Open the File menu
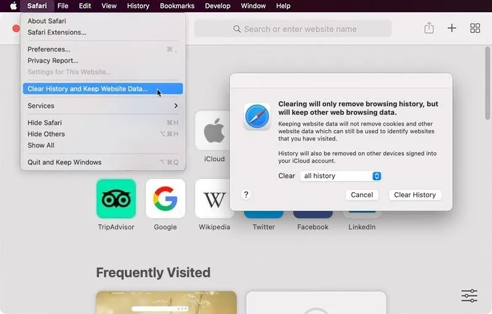The height and width of the screenshot is (314, 492). (x=63, y=6)
